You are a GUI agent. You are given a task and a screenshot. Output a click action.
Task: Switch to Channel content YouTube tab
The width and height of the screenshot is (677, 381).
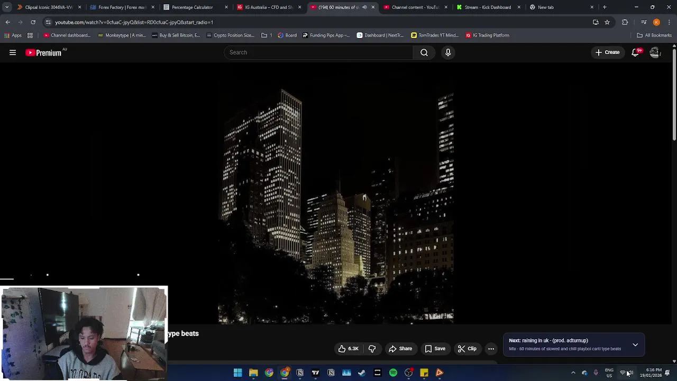(415, 7)
